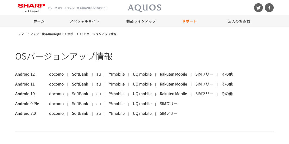Open UQ mobile link for Android 8.0
289x144 pixels.
[142, 113]
